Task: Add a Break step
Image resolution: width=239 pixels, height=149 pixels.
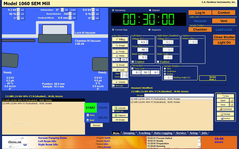Action: coord(120,65)
